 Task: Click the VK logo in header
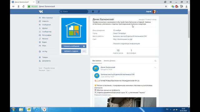pyautogui.click(x=41, y=12)
